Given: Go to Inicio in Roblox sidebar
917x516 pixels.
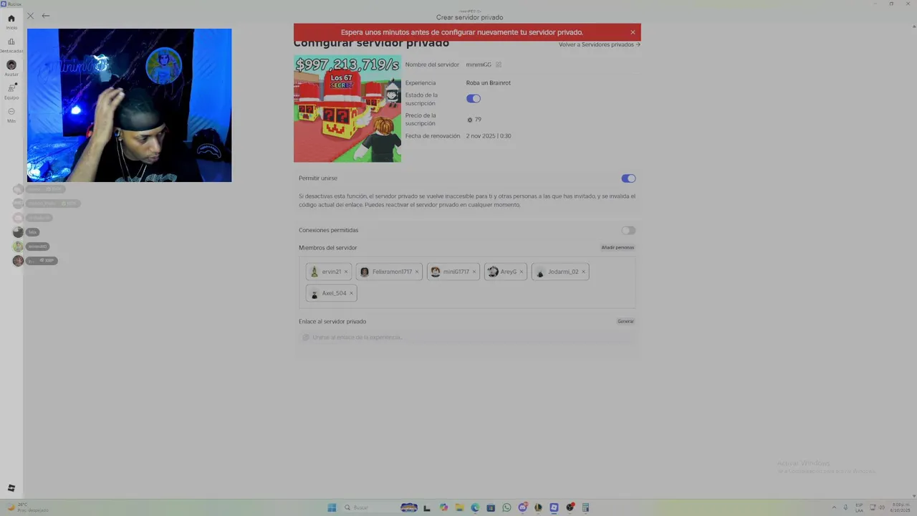Looking at the screenshot, I should pyautogui.click(x=11, y=21).
